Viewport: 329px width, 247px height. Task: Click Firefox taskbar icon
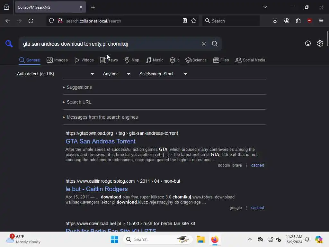click(x=215, y=239)
